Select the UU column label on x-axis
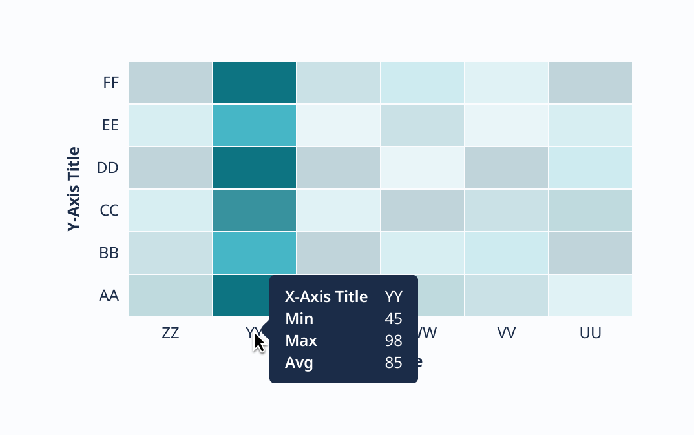The width and height of the screenshot is (694, 435). tap(591, 333)
